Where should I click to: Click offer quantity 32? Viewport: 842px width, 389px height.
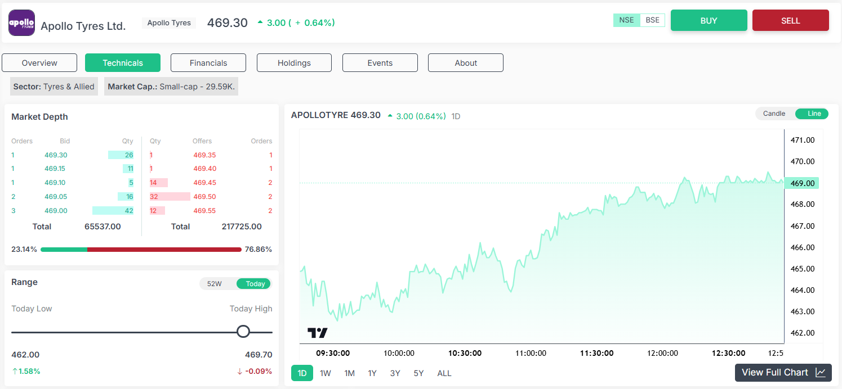click(x=154, y=197)
